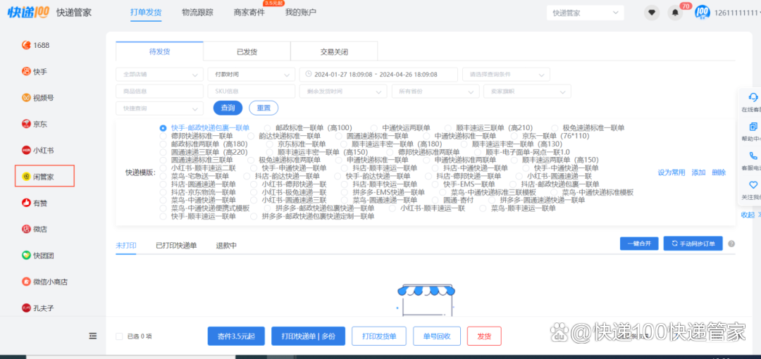
Task: Open the 视频号 platform icon
Action: (26, 98)
